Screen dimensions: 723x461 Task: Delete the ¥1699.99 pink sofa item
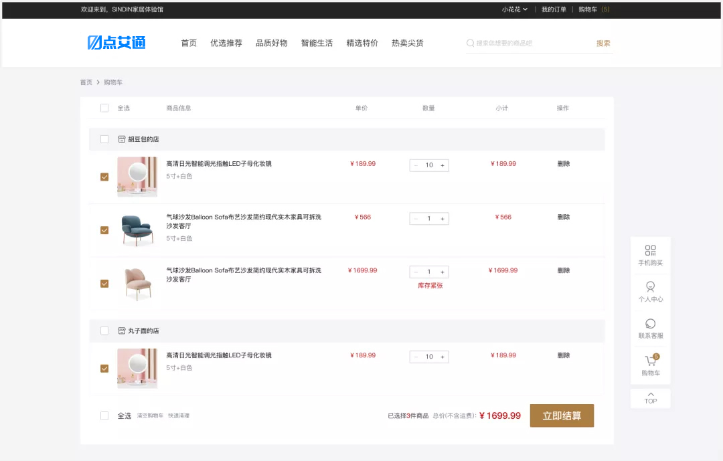(564, 270)
